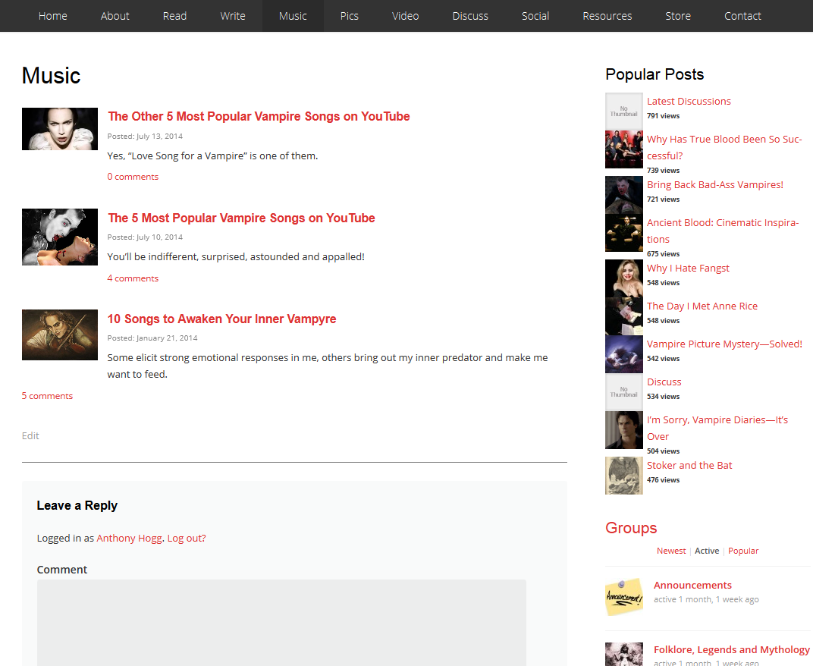The image size is (813, 666).
Task: Open thumbnail of the violin player post
Action: click(60, 335)
